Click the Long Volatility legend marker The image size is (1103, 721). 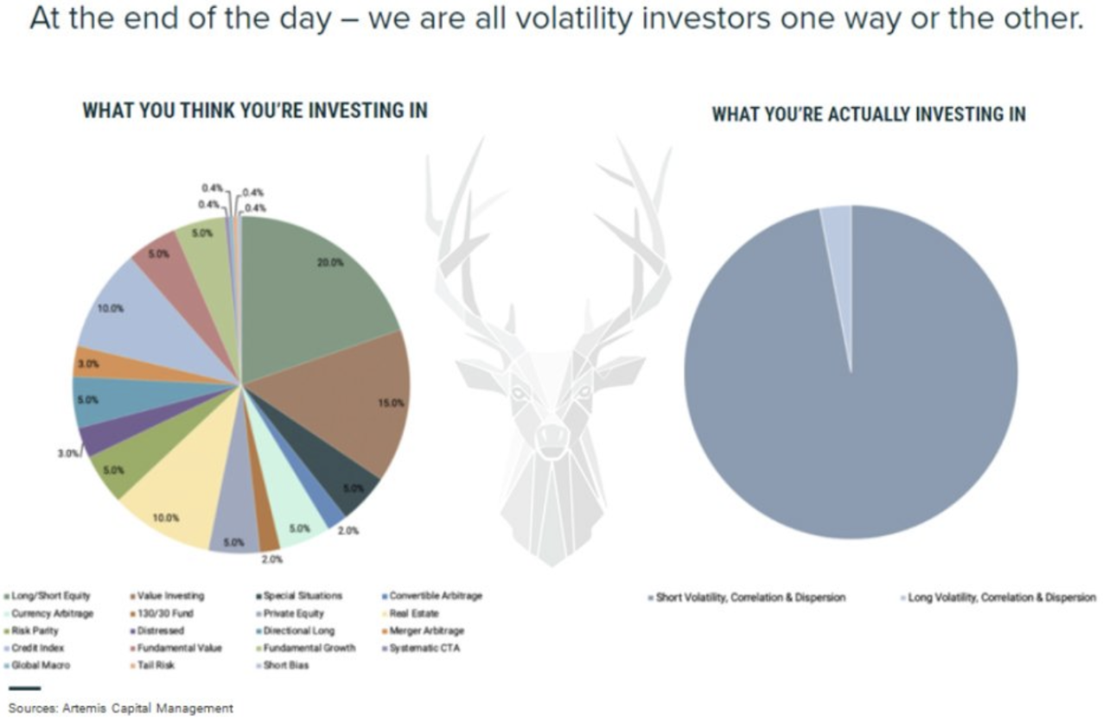tap(903, 598)
